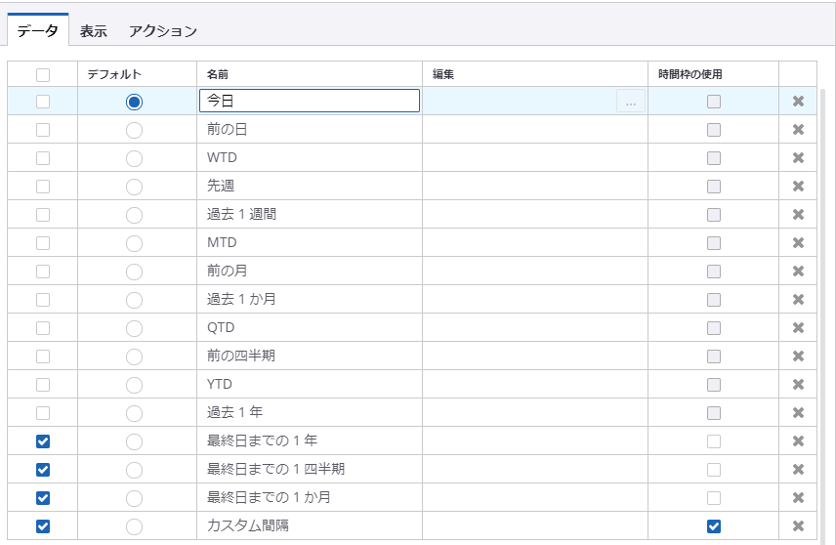Uncheck the 最終日までの 1 年 row checkbox
The height and width of the screenshot is (545, 836).
point(42,441)
